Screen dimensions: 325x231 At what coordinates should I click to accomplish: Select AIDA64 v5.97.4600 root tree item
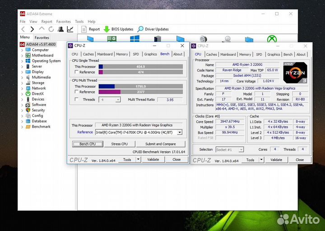click(38, 44)
